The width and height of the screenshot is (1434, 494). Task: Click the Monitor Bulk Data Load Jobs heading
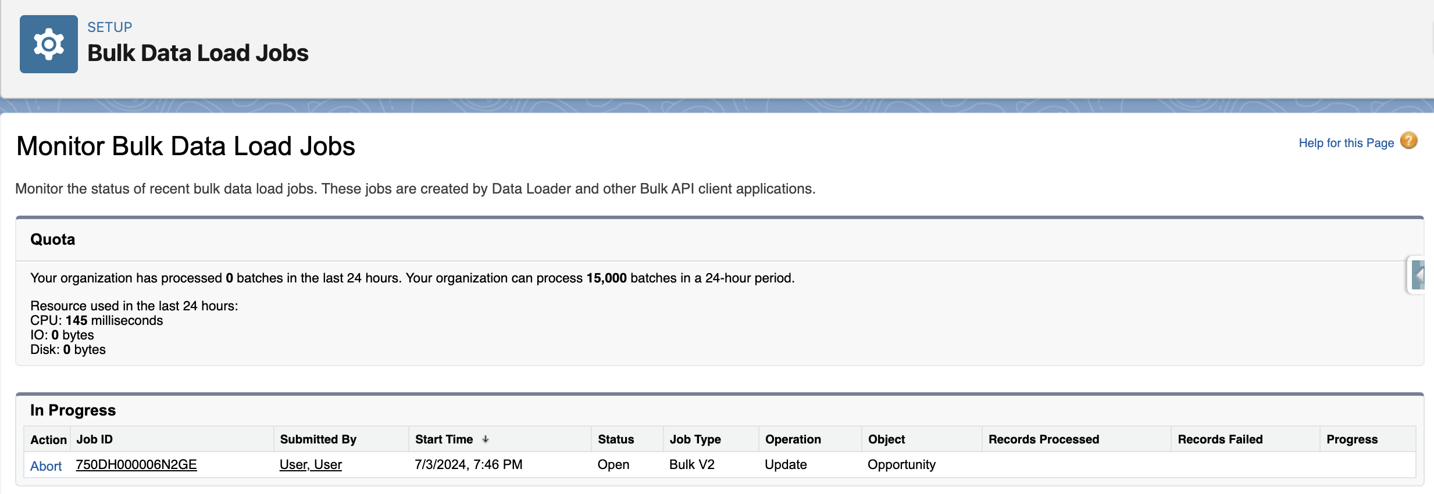186,146
